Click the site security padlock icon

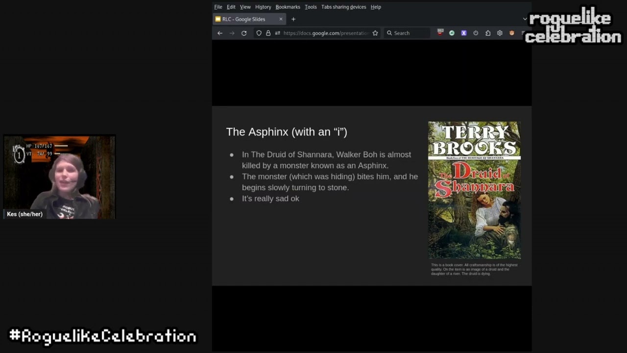click(x=268, y=33)
